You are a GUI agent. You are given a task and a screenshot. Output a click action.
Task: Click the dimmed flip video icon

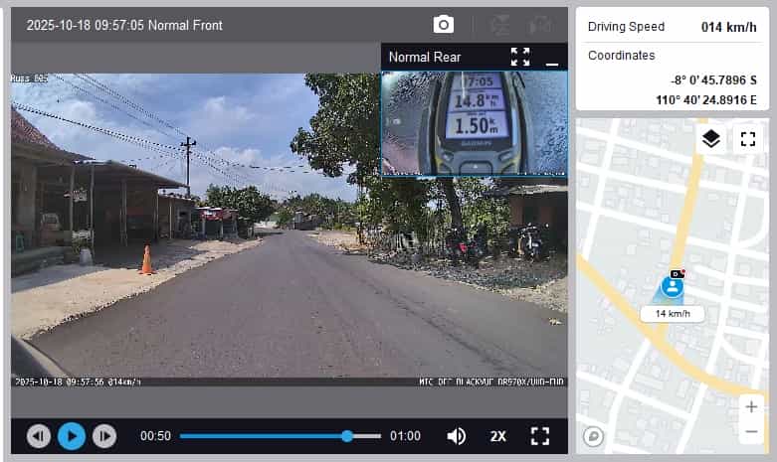click(x=501, y=25)
